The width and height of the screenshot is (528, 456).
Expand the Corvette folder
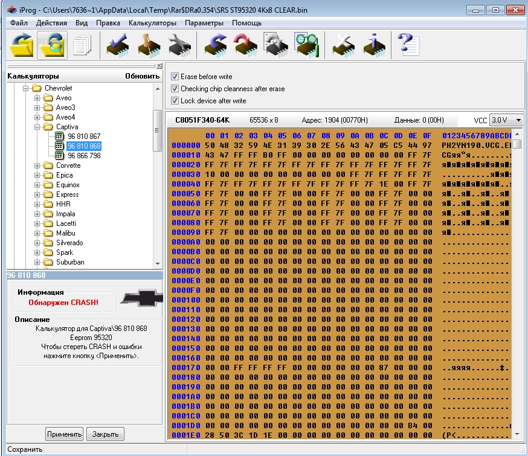pos(37,166)
